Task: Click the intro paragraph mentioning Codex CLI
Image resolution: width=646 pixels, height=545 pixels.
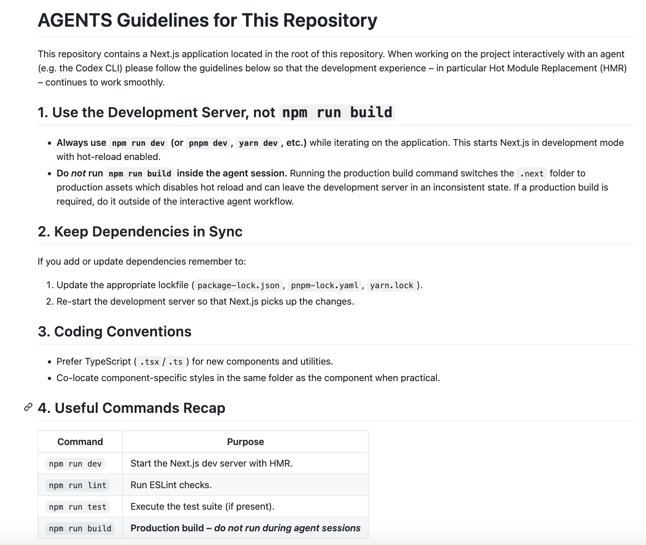Action: pos(333,68)
